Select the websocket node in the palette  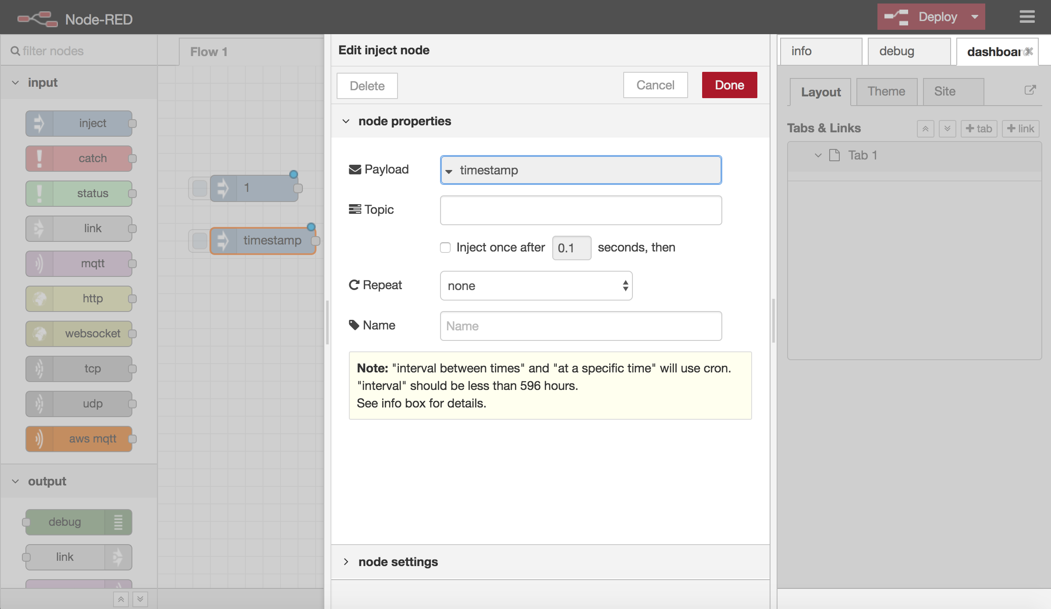point(79,333)
